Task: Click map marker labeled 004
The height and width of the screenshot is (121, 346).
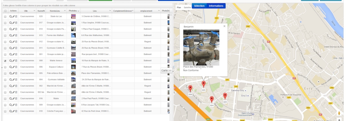Action: coord(212,99)
